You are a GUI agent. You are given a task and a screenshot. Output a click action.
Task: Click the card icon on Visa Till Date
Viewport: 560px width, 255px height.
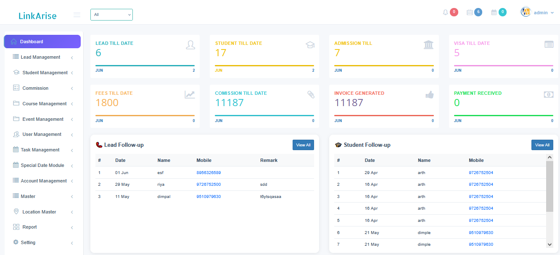[x=549, y=44]
